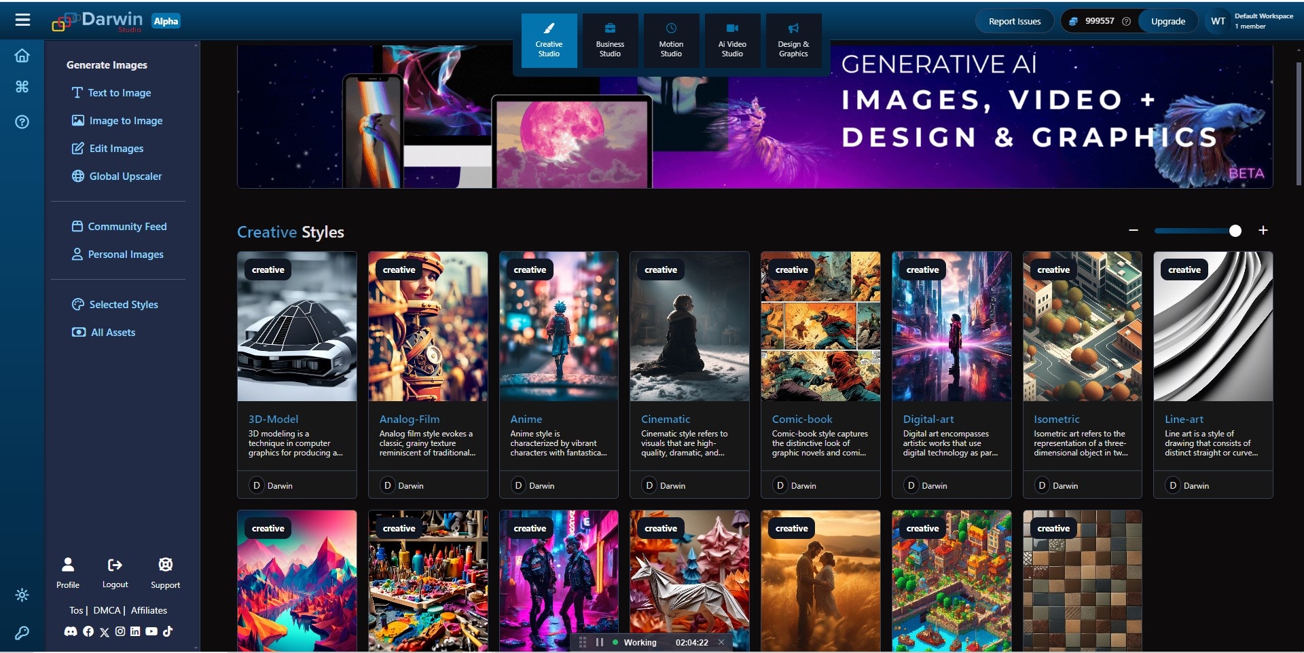Screen dimensions: 1304x653
Task: Click the 999557 credits value
Action: (x=1100, y=21)
